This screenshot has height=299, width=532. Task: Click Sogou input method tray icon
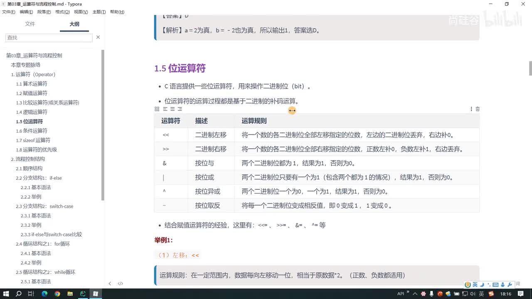tap(491, 294)
